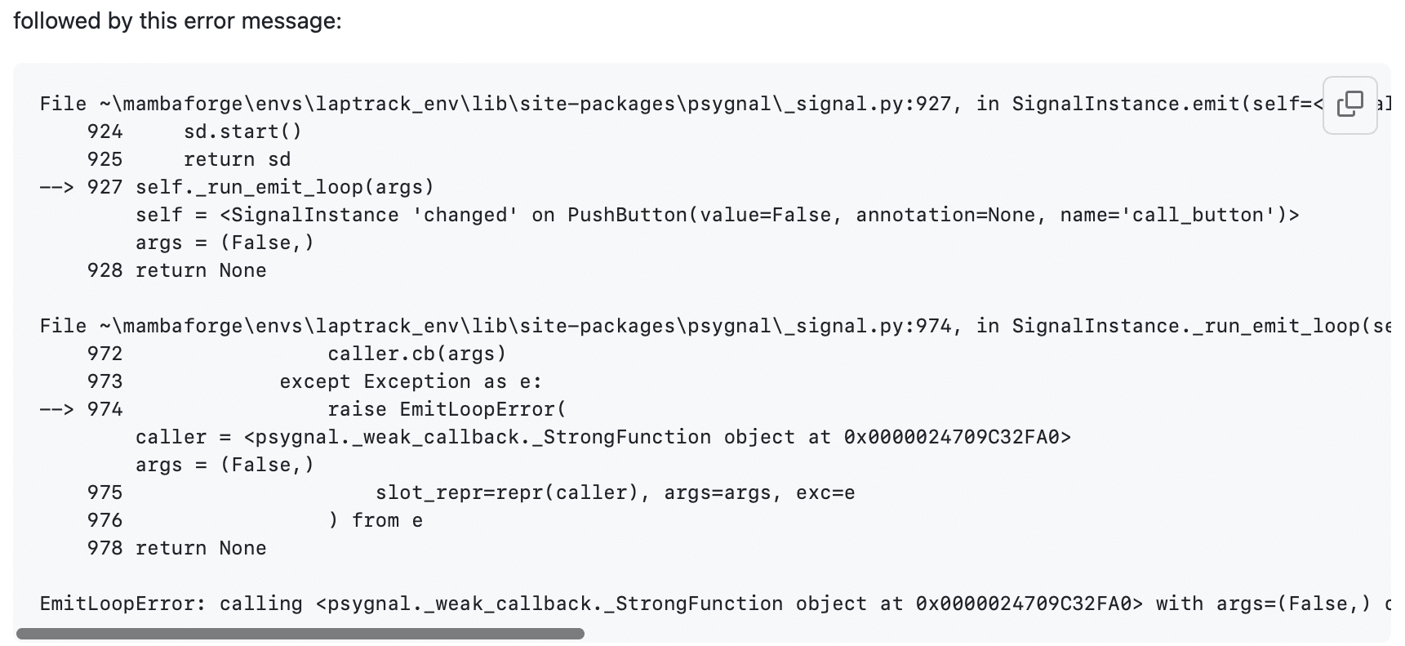Click the traceback File line for _signal.py:927

pos(490,105)
